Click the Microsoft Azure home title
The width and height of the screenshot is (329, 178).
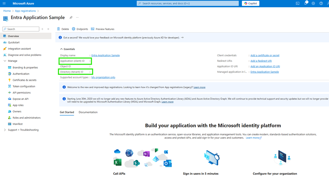click(23, 3)
